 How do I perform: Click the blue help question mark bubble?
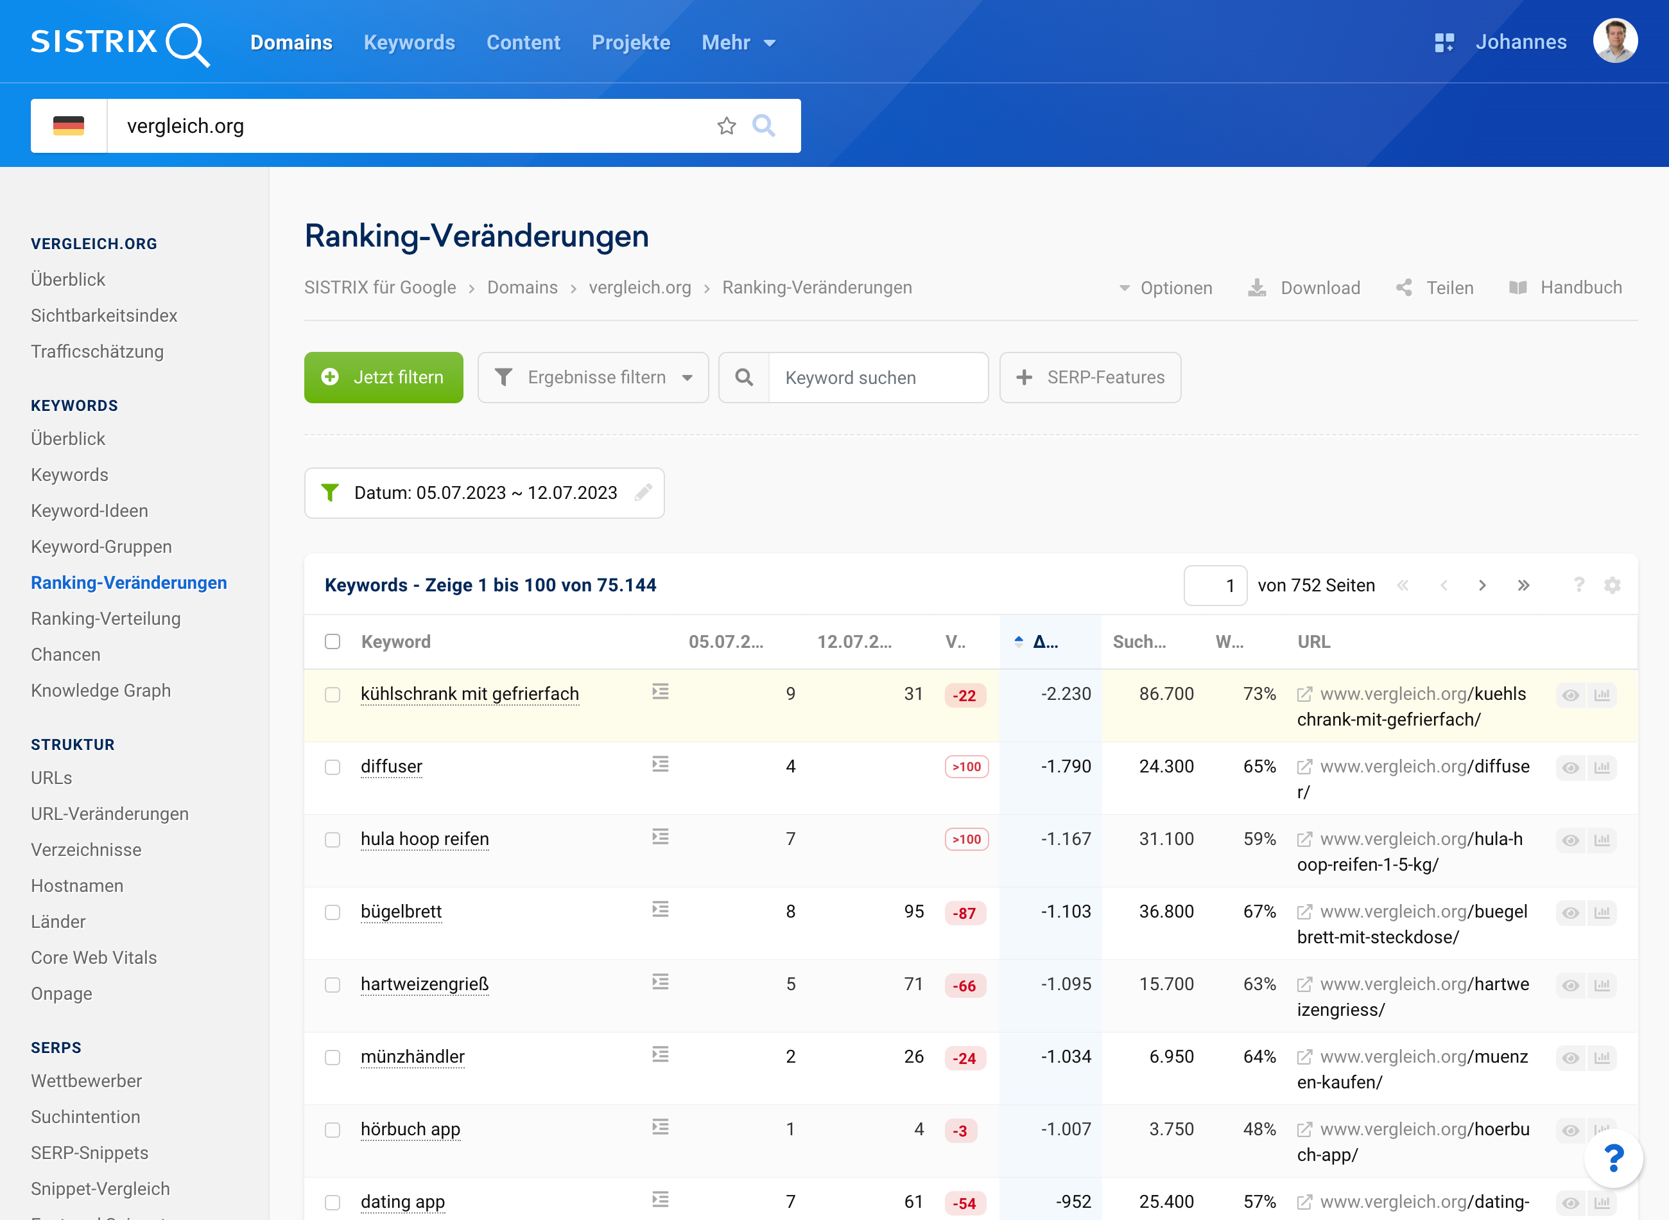tap(1614, 1158)
